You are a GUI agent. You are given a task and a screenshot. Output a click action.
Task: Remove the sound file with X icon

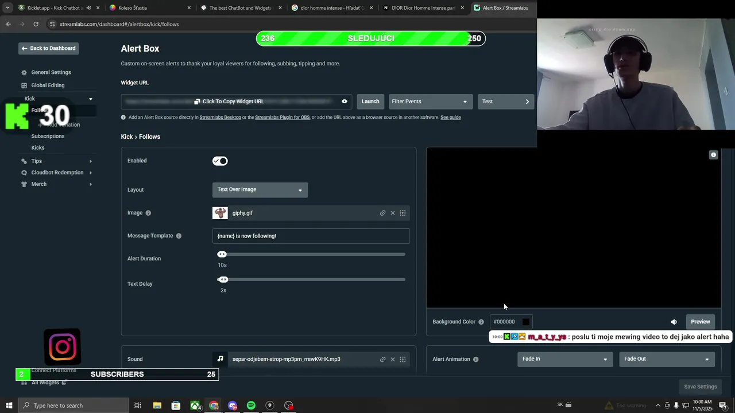click(393, 360)
